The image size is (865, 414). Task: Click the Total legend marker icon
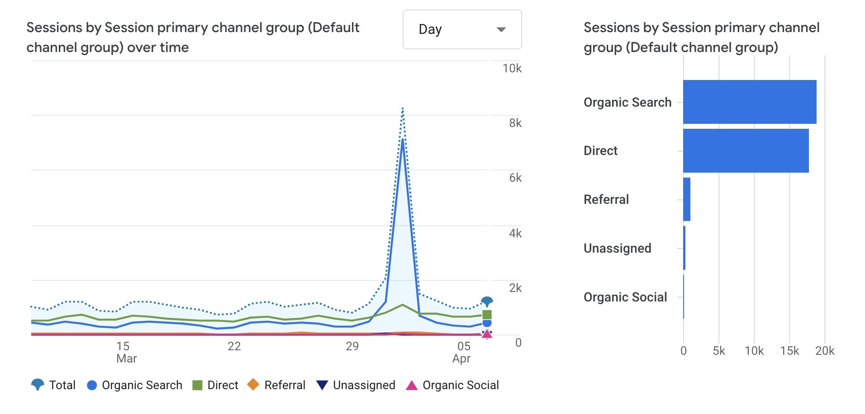[38, 385]
